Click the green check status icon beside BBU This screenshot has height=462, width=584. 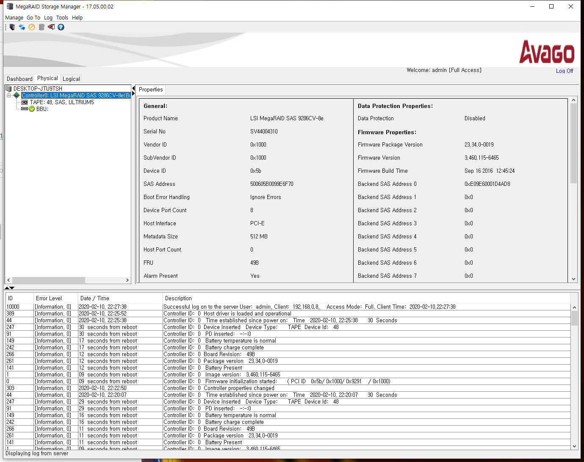[x=32, y=109]
